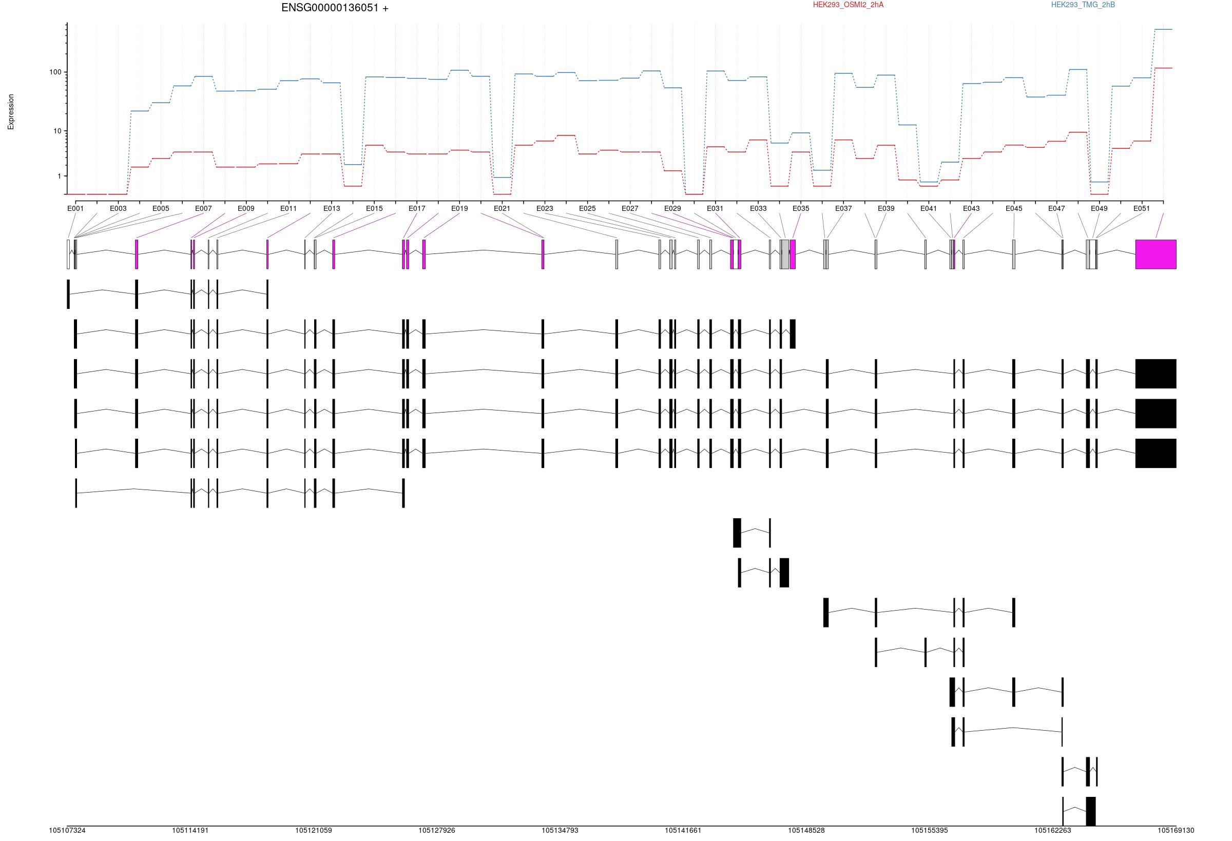The width and height of the screenshot is (1232, 841).
Task: Click genomic coordinate 105121059
Action: coord(314,830)
